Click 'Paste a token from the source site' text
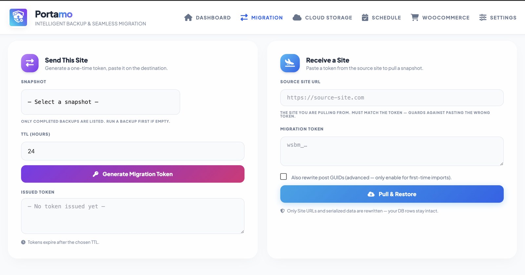525x275 pixels. 365,68
